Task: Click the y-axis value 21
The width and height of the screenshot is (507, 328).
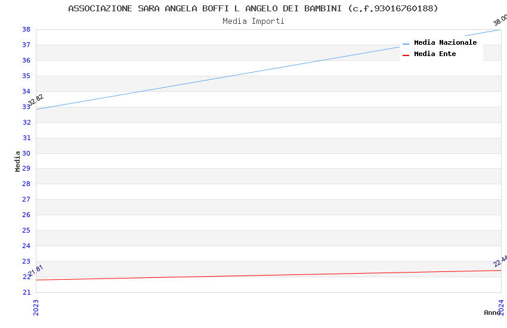Action: (26, 292)
